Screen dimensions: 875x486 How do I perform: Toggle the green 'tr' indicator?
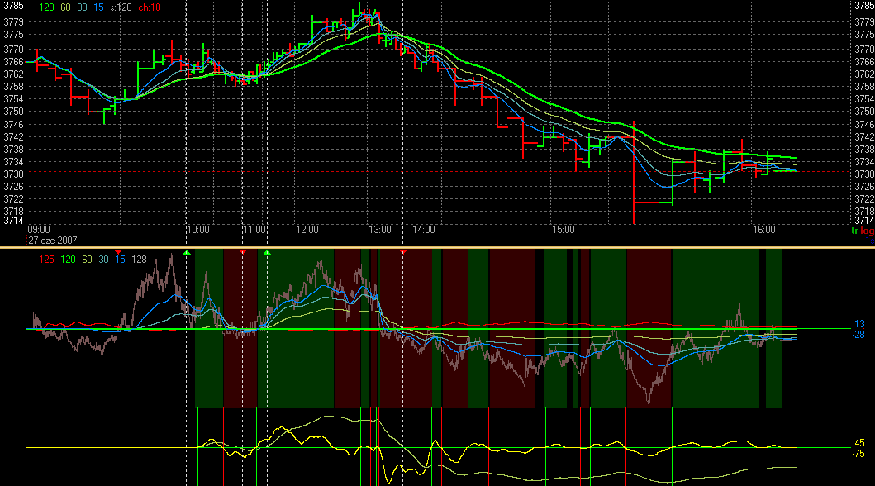point(855,231)
